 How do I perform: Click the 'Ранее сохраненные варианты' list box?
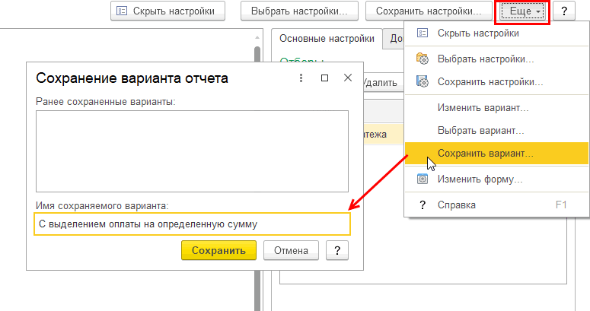[192, 151]
